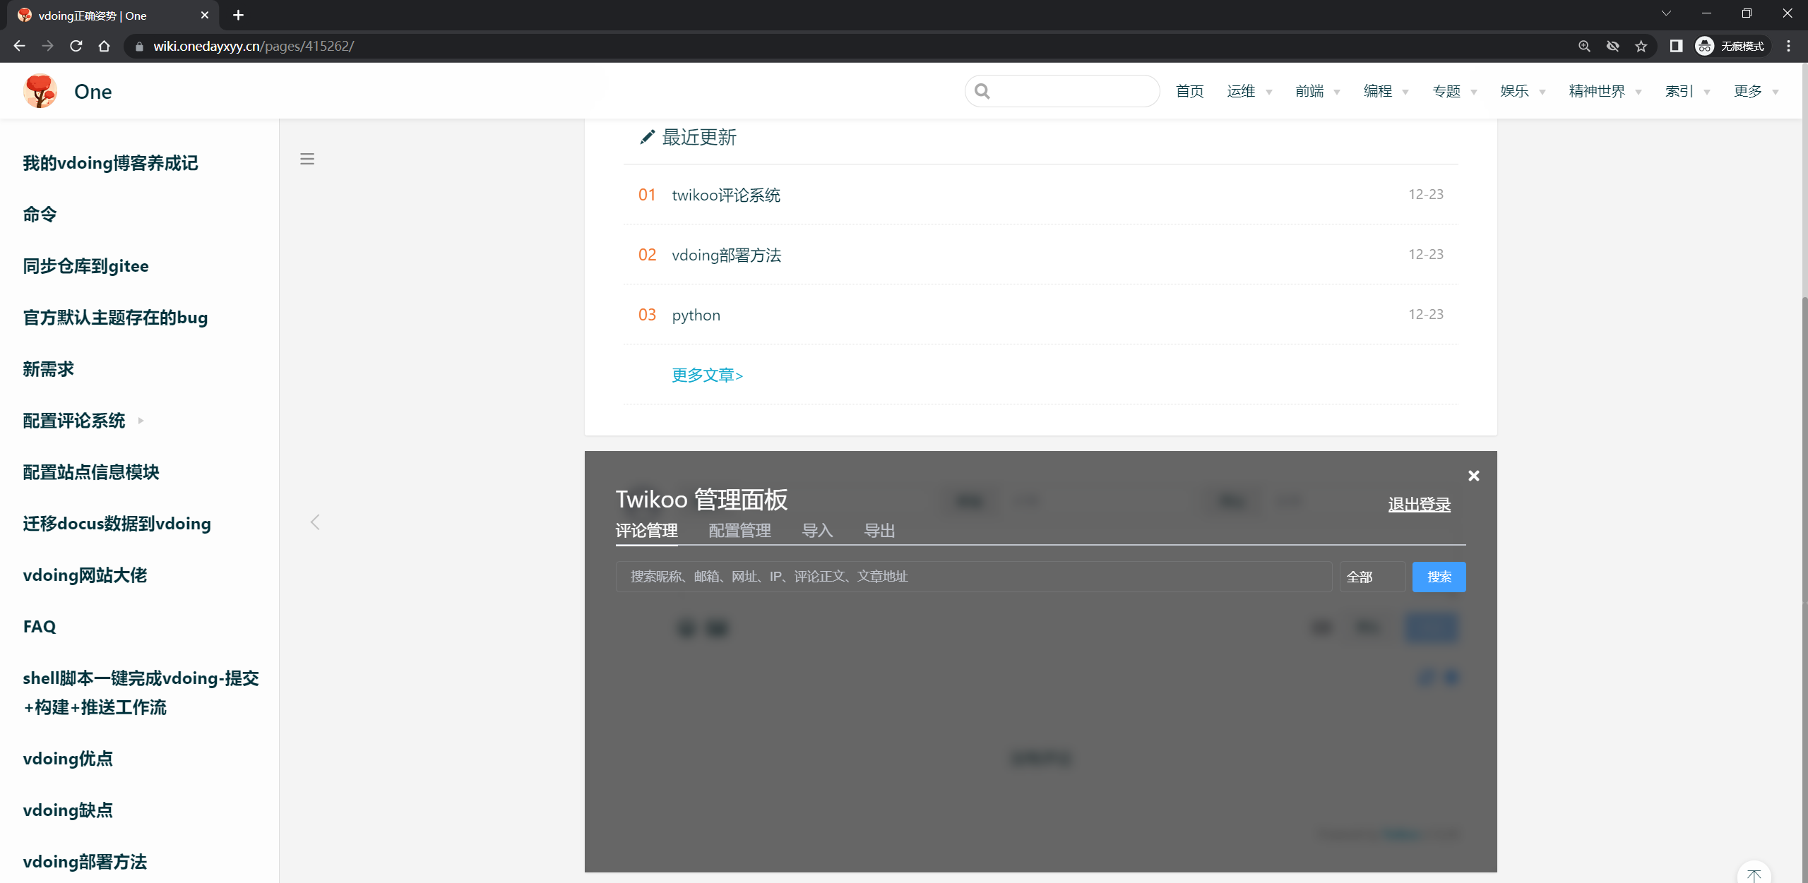The image size is (1808, 883).
Task: Open Chrome three-dot menu
Action: tap(1789, 46)
